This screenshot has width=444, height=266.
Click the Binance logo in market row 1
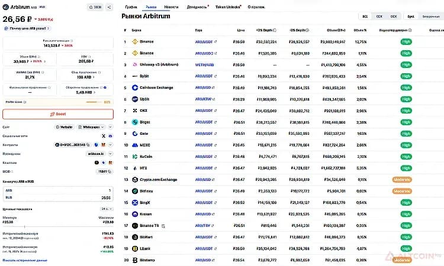pyautogui.click(x=135, y=41)
